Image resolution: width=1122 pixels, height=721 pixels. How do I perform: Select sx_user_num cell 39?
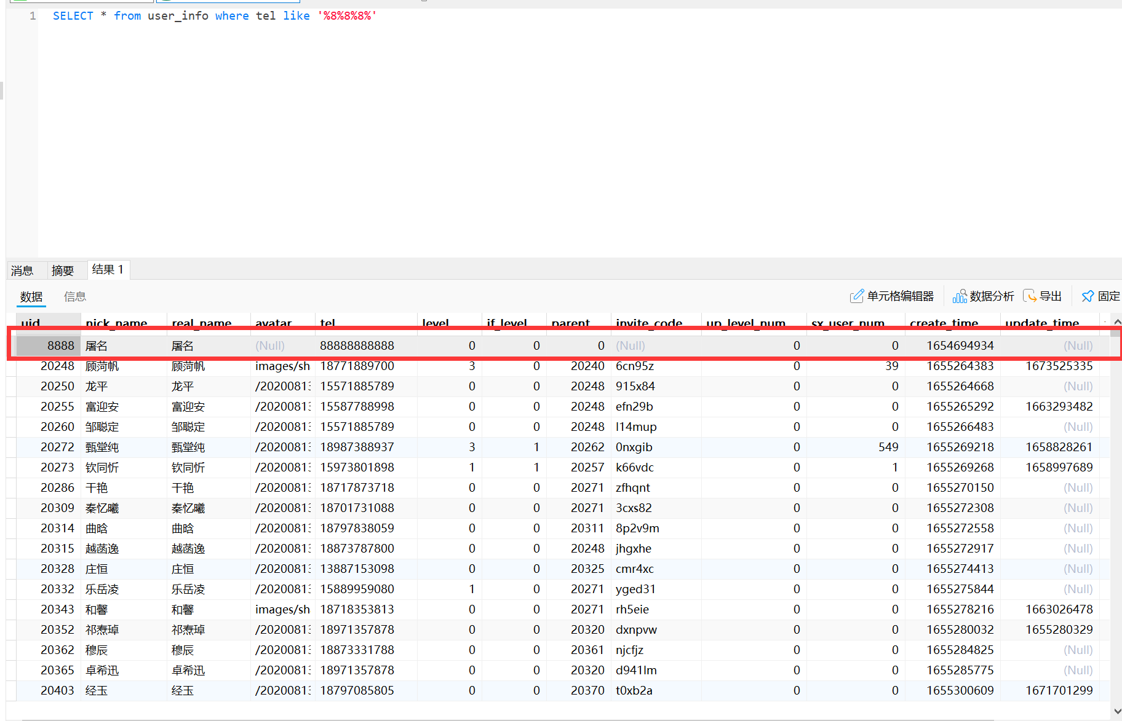855,366
